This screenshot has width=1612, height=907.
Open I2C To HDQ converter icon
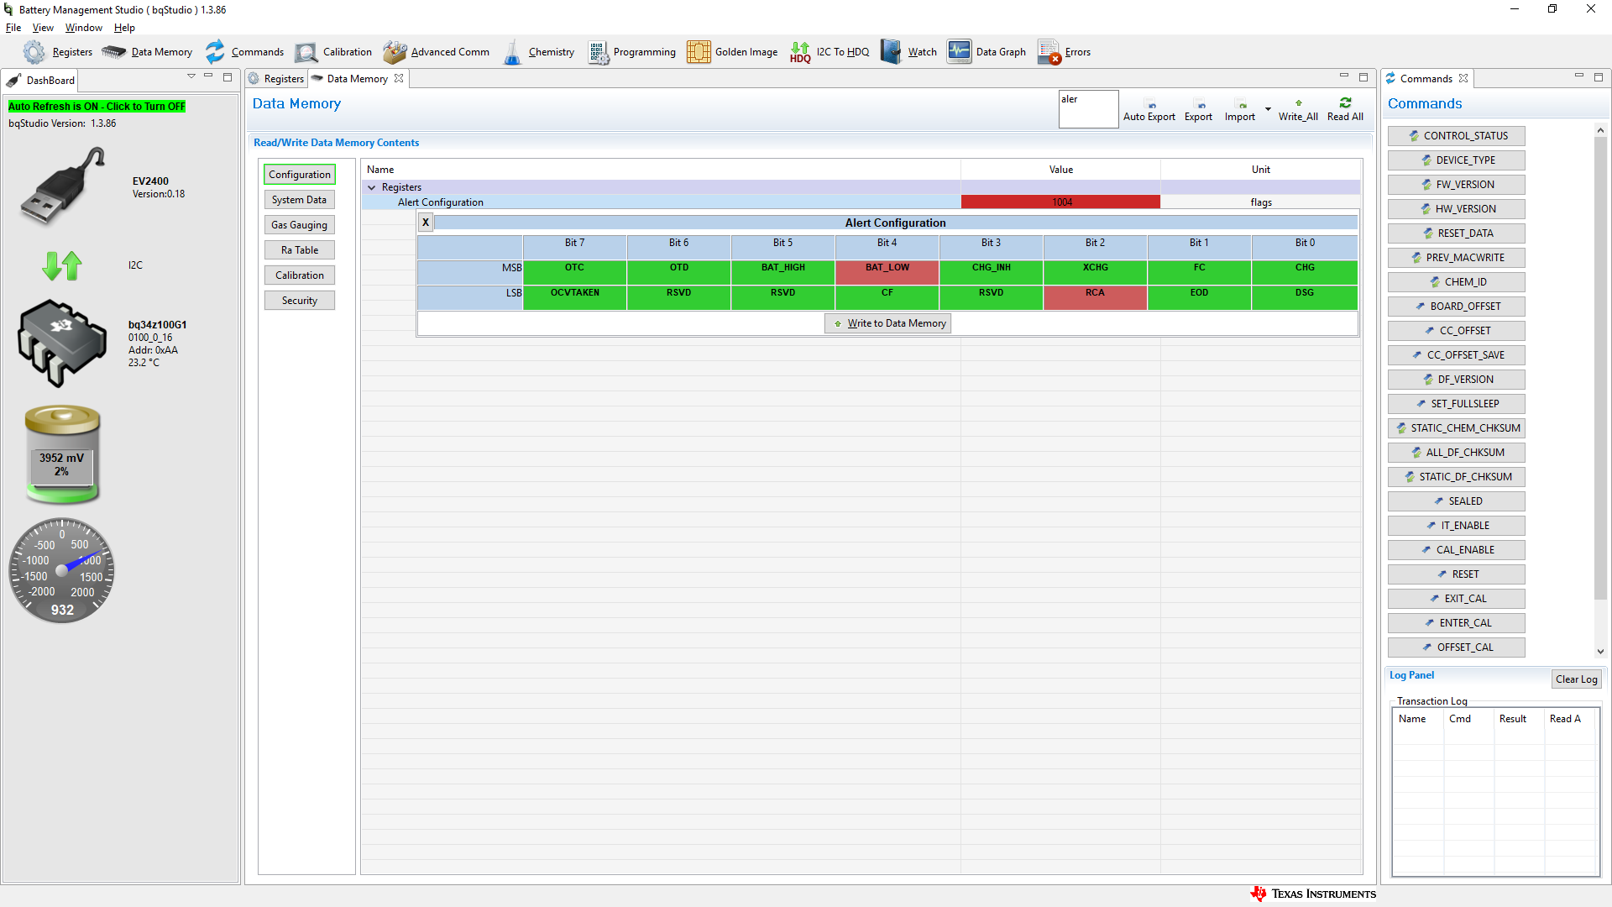tap(800, 52)
